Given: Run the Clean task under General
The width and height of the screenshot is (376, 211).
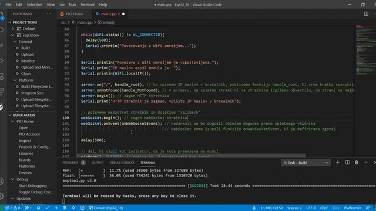Looking at the screenshot, I should click(26, 74).
